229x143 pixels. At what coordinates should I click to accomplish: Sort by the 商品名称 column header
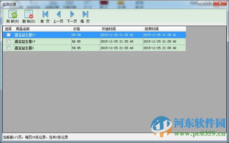coord(43,29)
